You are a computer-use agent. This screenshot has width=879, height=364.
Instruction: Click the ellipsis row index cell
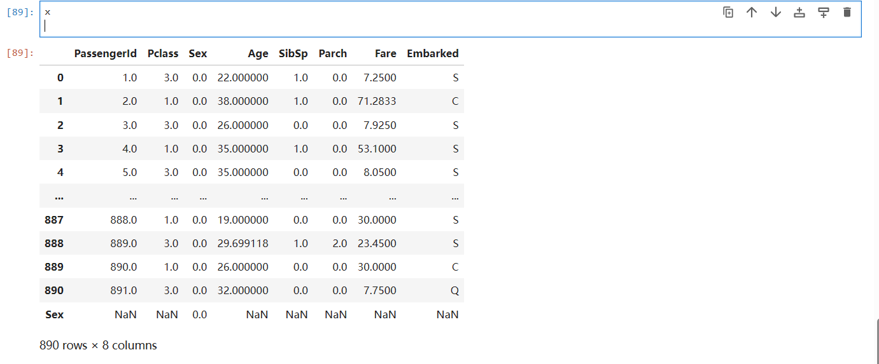click(59, 196)
